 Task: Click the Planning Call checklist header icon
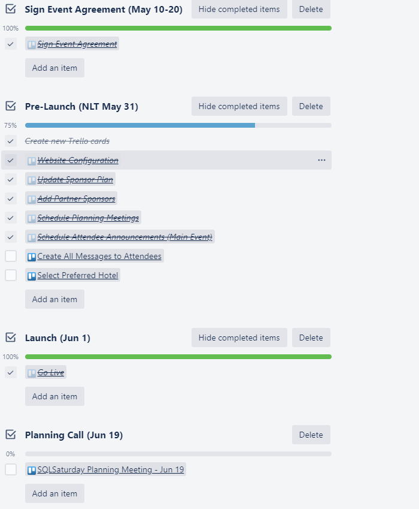tap(11, 435)
